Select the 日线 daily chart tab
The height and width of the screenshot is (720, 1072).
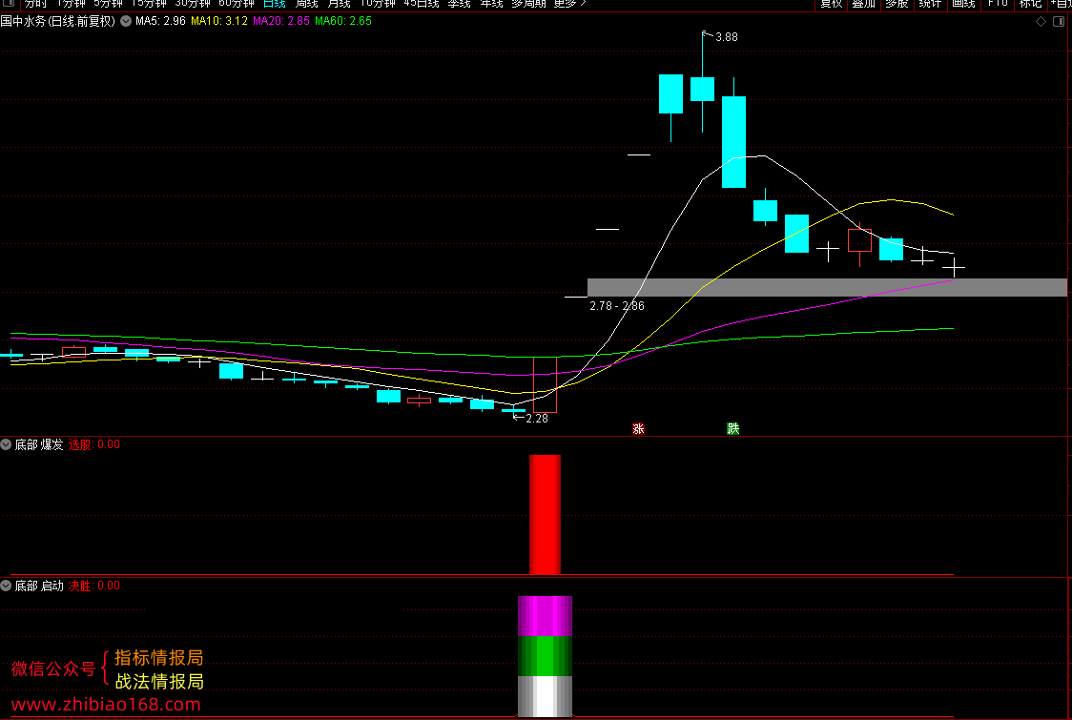coord(274,4)
